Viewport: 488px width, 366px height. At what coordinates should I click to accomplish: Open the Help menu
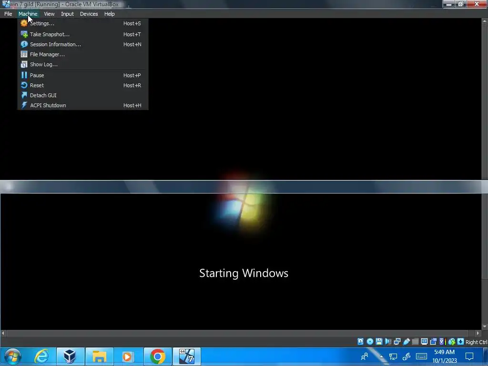(x=109, y=14)
